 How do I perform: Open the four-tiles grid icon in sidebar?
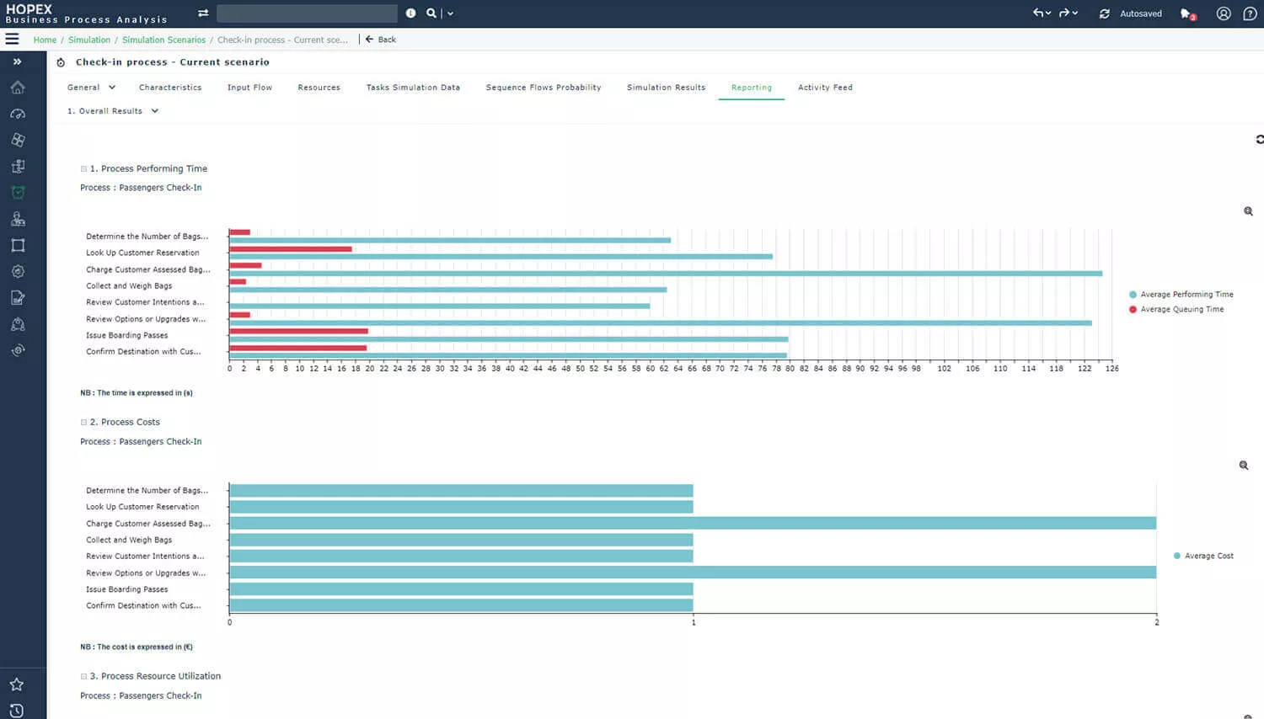[18, 140]
